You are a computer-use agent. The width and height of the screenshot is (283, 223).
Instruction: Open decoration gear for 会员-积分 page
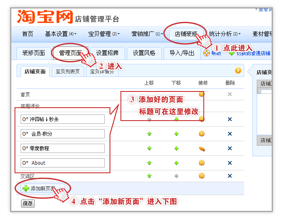tap(202, 134)
